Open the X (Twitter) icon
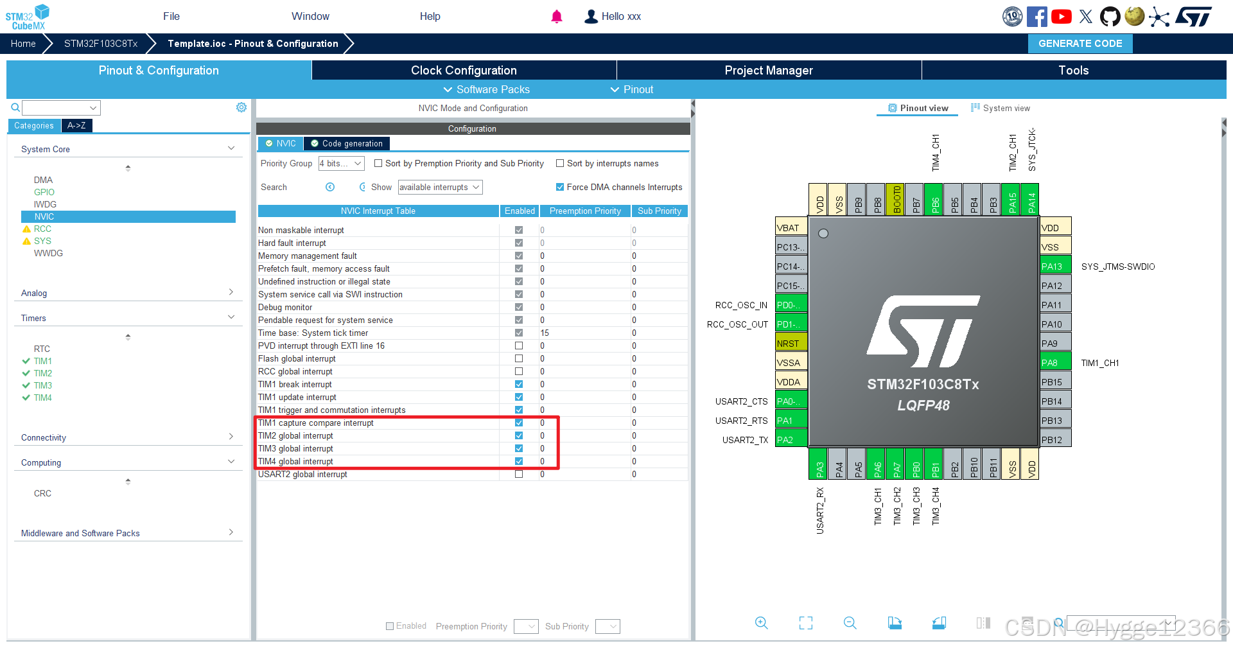This screenshot has height=648, width=1233. click(x=1086, y=17)
